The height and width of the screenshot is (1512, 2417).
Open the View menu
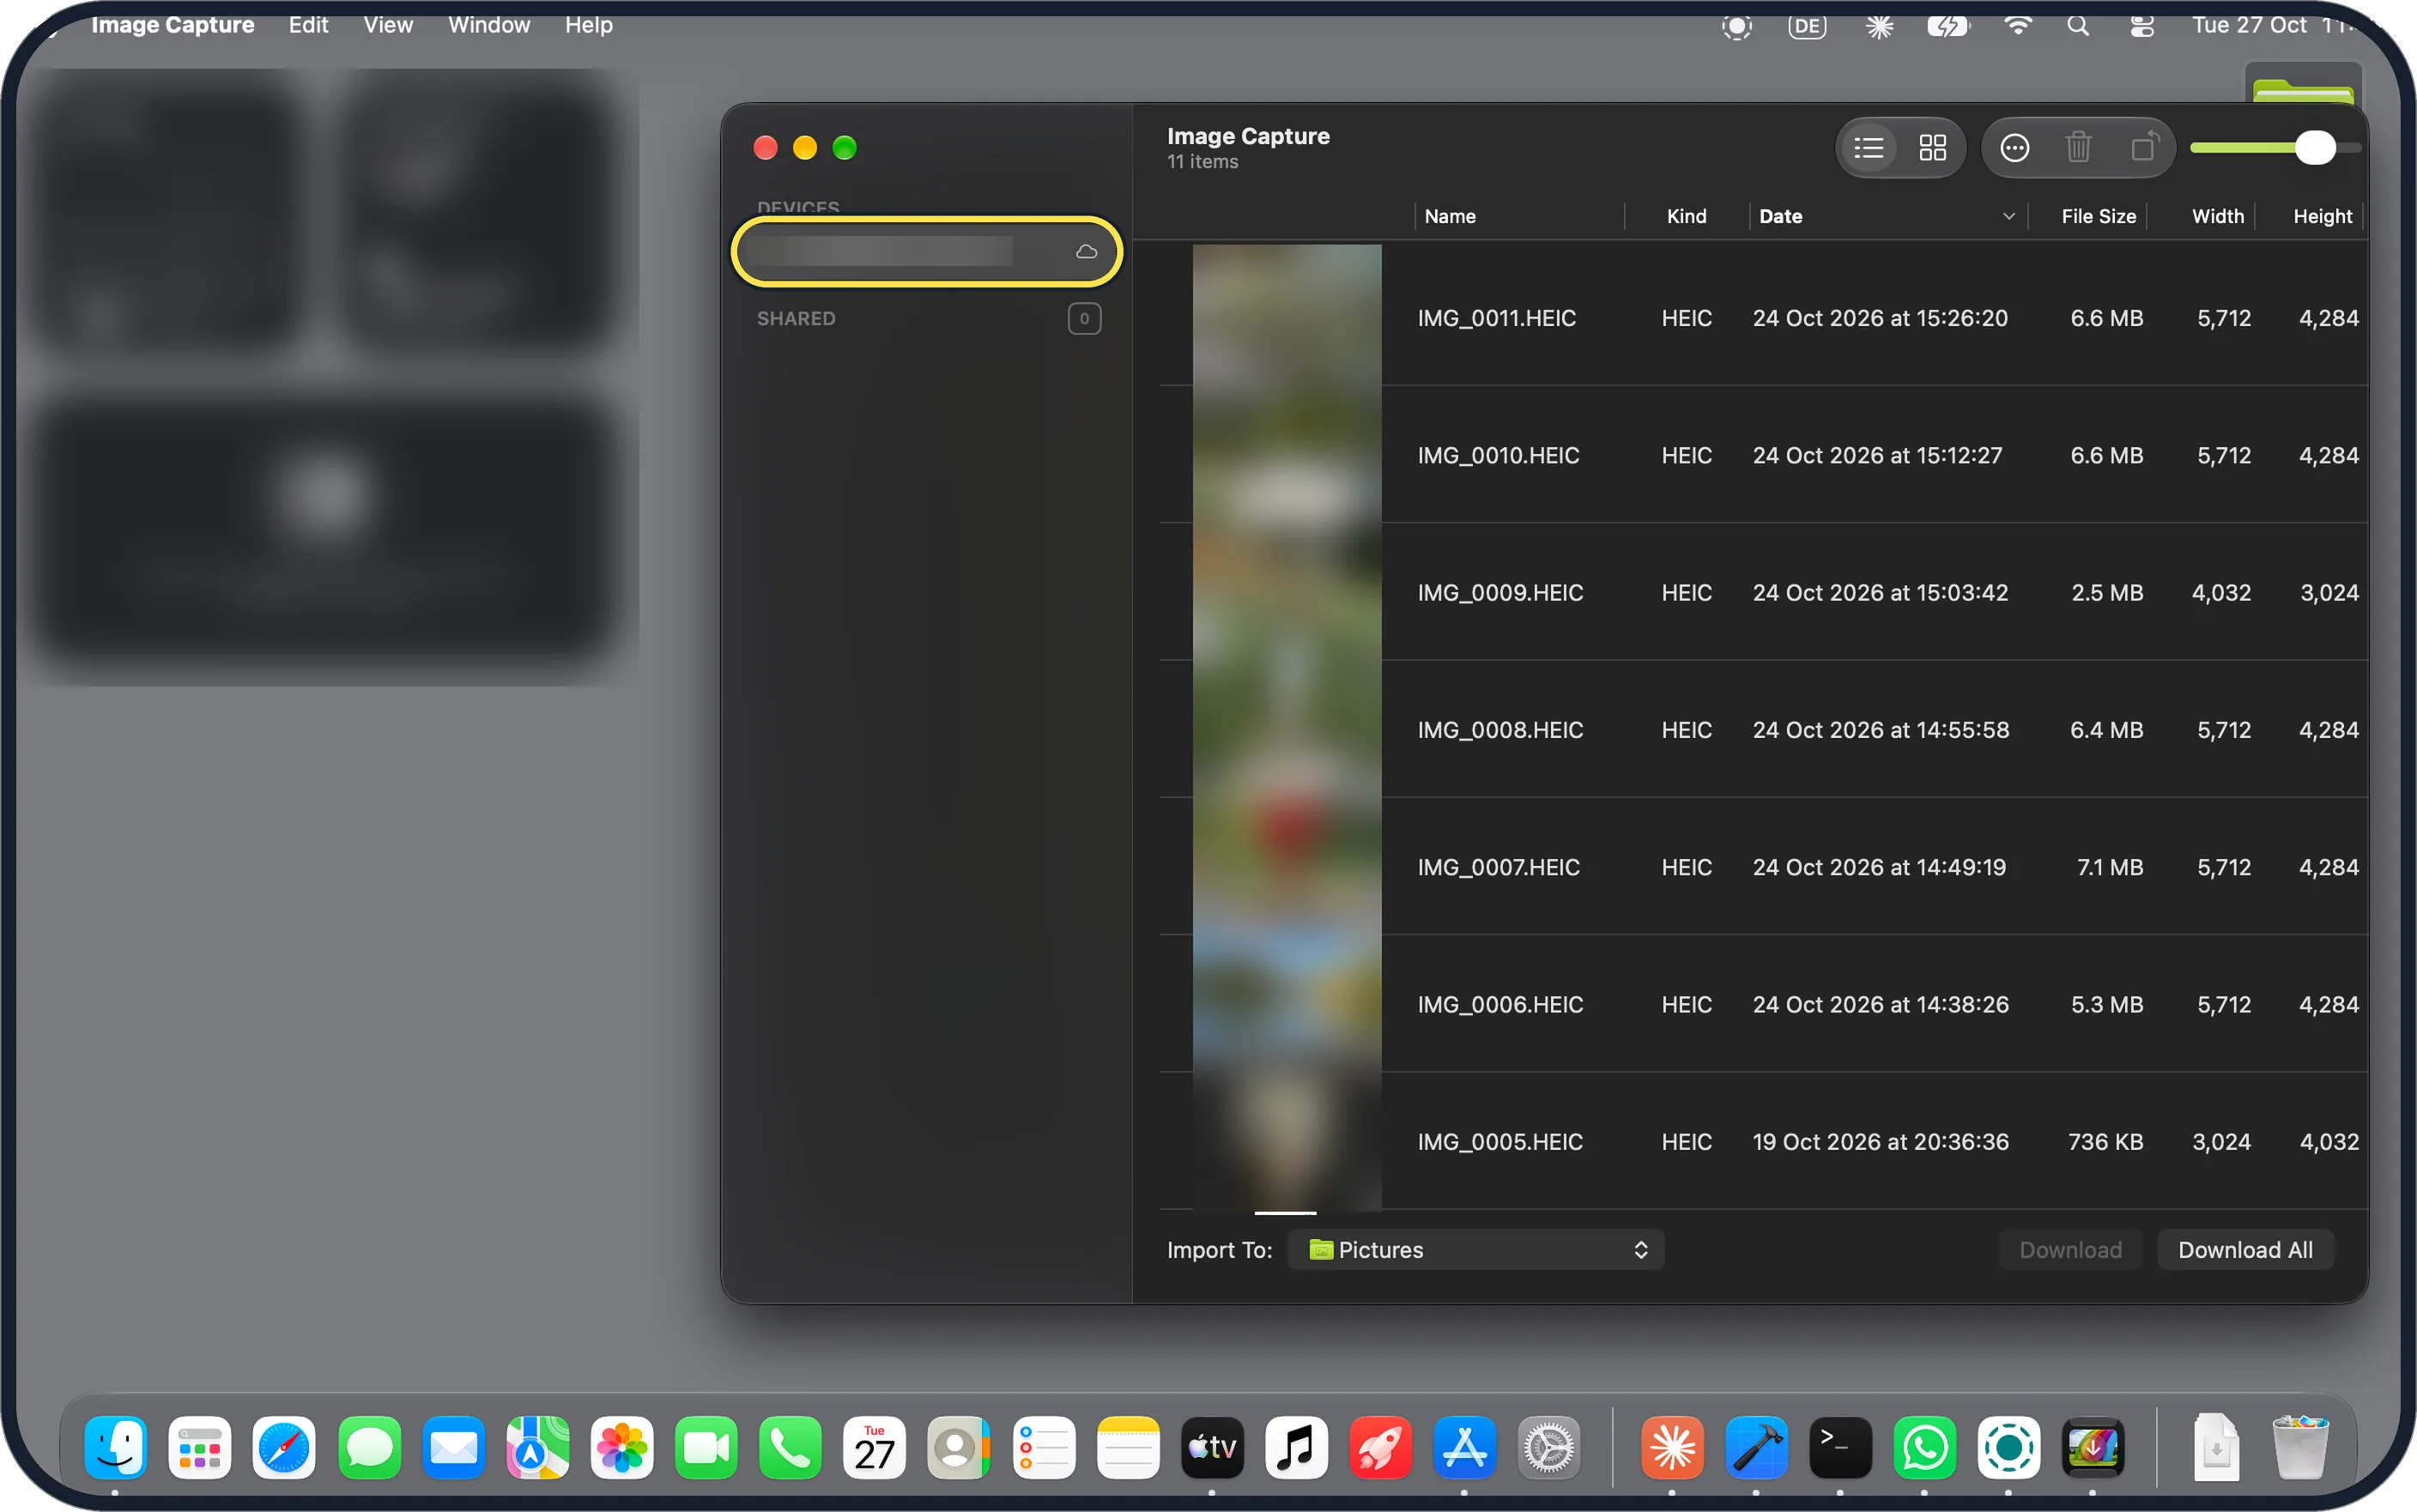(x=388, y=25)
